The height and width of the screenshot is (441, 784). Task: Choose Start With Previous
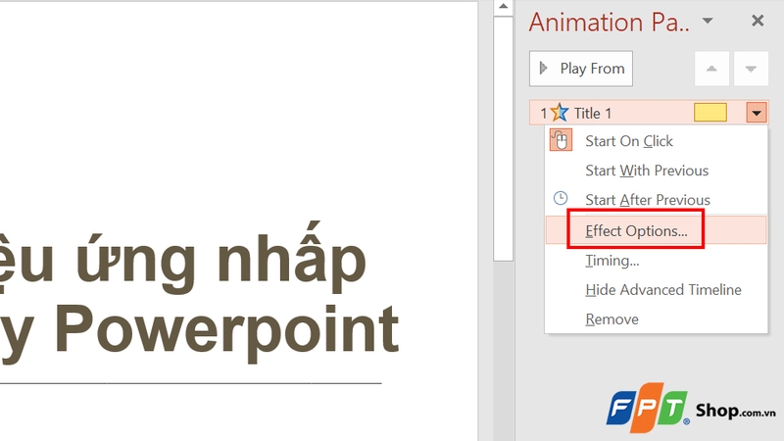(x=656, y=171)
